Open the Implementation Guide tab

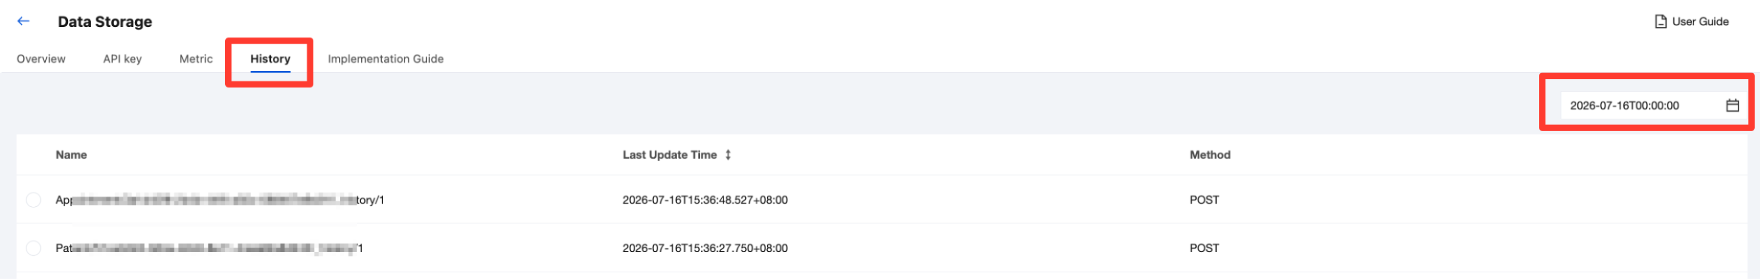pyautogui.click(x=386, y=59)
